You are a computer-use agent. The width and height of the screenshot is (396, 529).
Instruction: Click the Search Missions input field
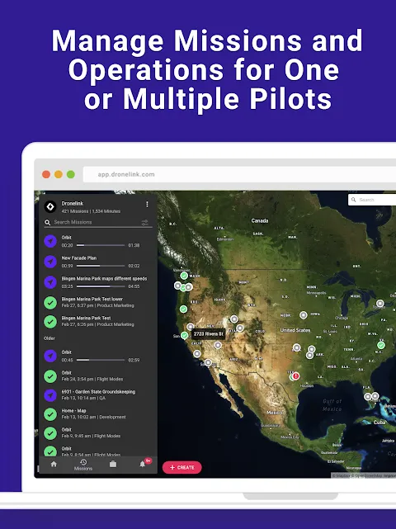point(92,222)
